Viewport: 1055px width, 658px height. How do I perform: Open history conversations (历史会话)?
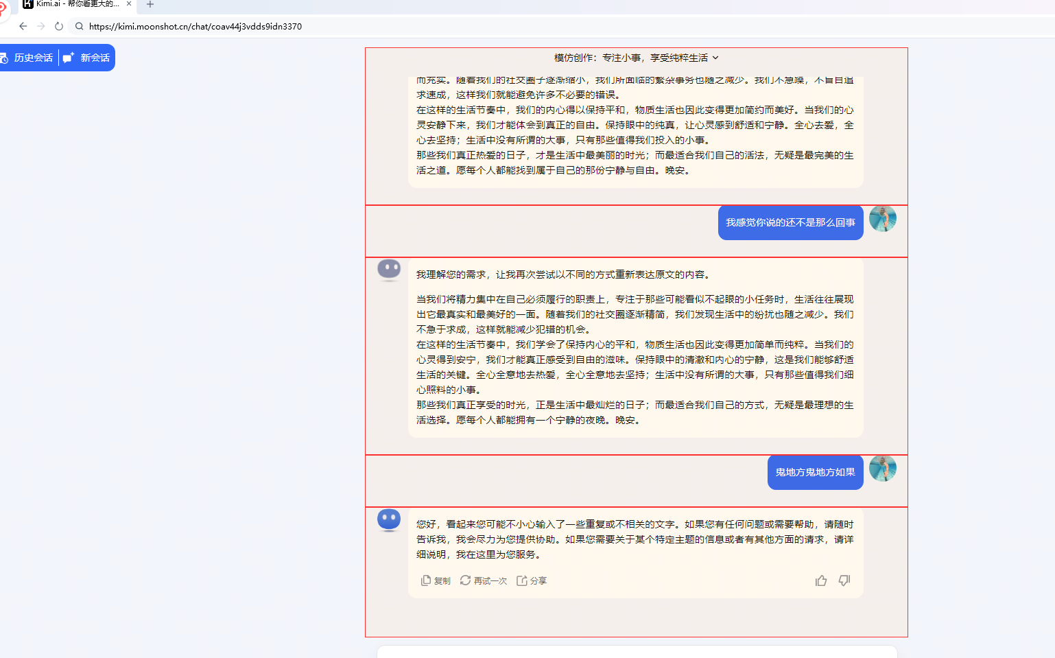[28, 58]
